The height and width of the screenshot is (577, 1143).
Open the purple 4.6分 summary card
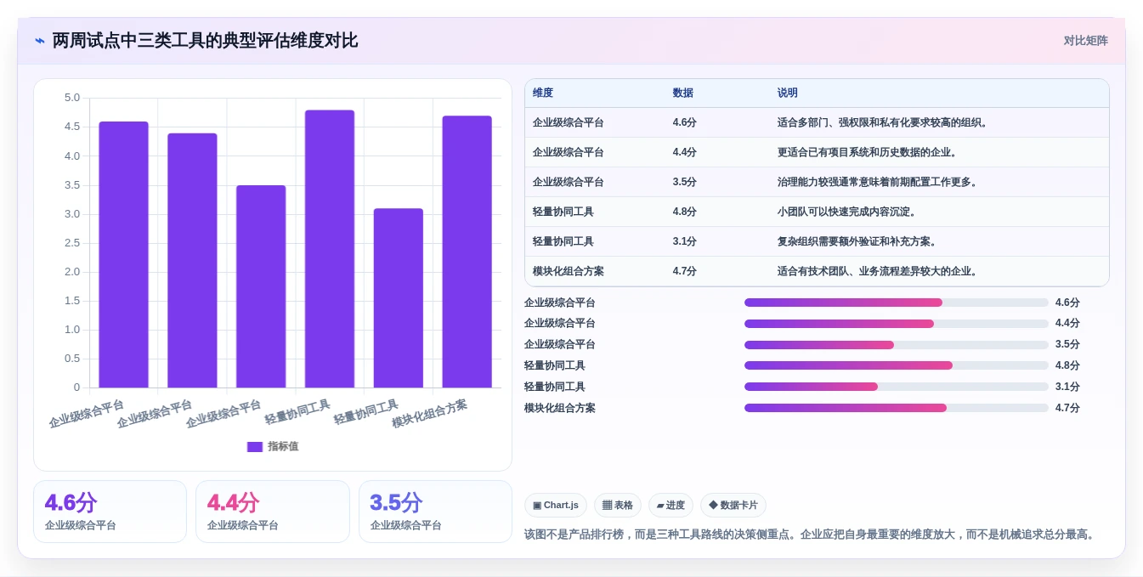pyautogui.click(x=110, y=512)
